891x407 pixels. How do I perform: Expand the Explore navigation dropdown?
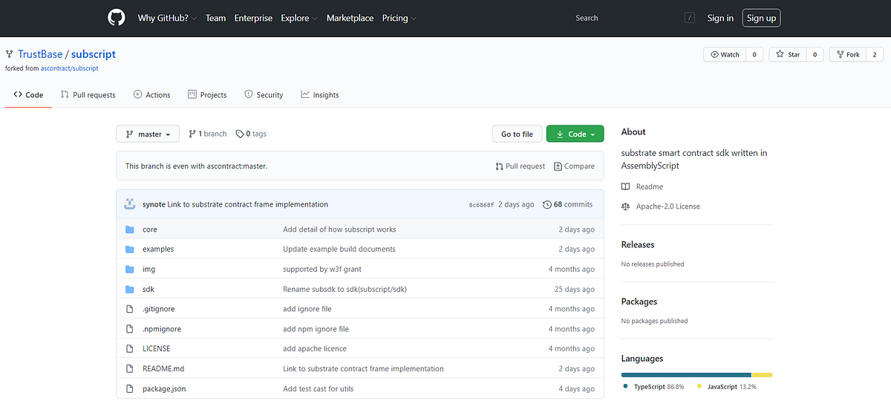[299, 18]
